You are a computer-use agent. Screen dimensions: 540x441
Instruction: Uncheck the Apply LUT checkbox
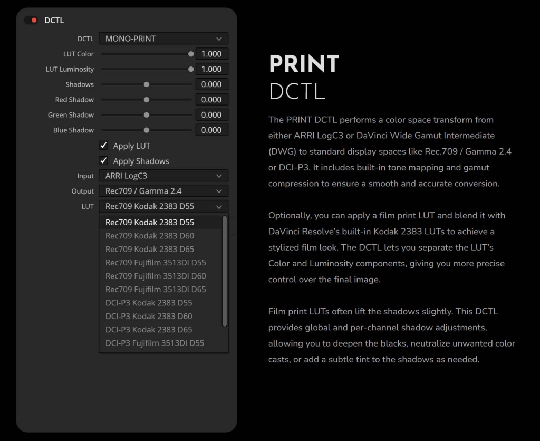104,146
